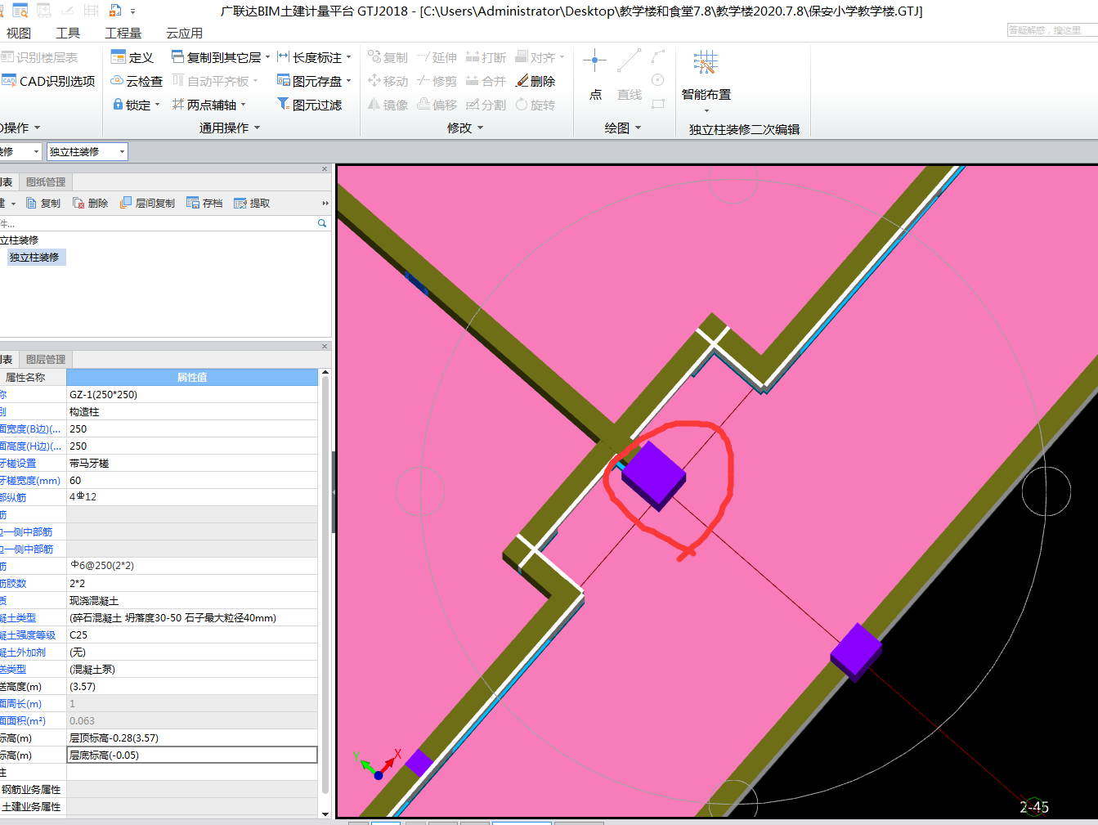Expand the 通用操作 group dropdown
The width and height of the screenshot is (1098, 825).
257,128
